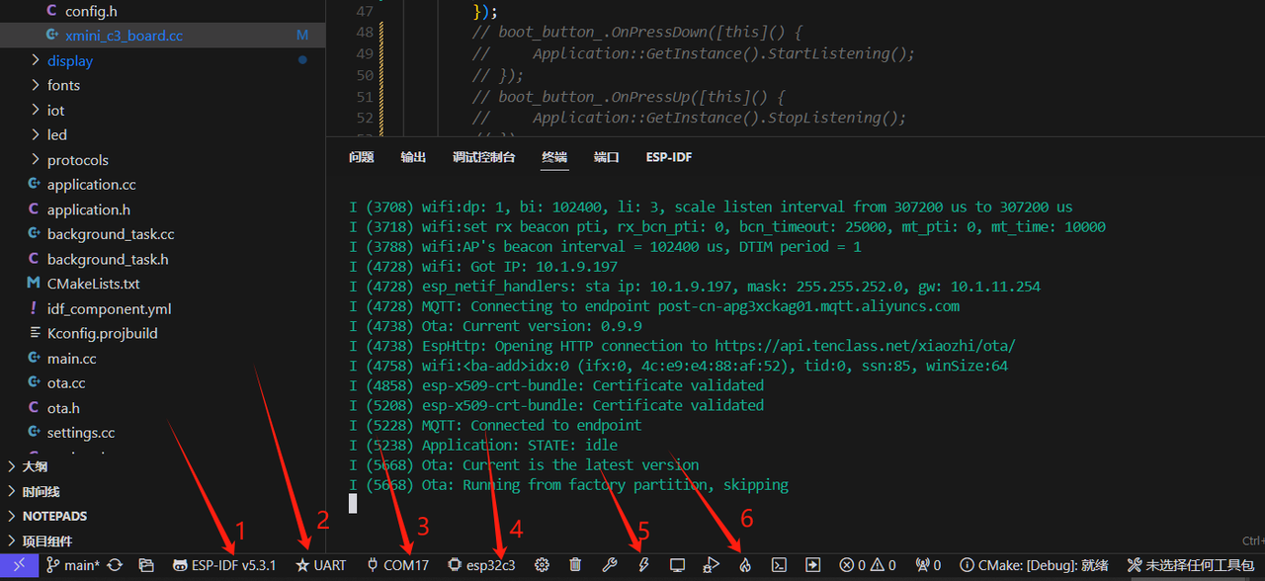Image resolution: width=1265 pixels, height=581 pixels.
Task: Change the esp32c3 target device
Action: pos(481,565)
